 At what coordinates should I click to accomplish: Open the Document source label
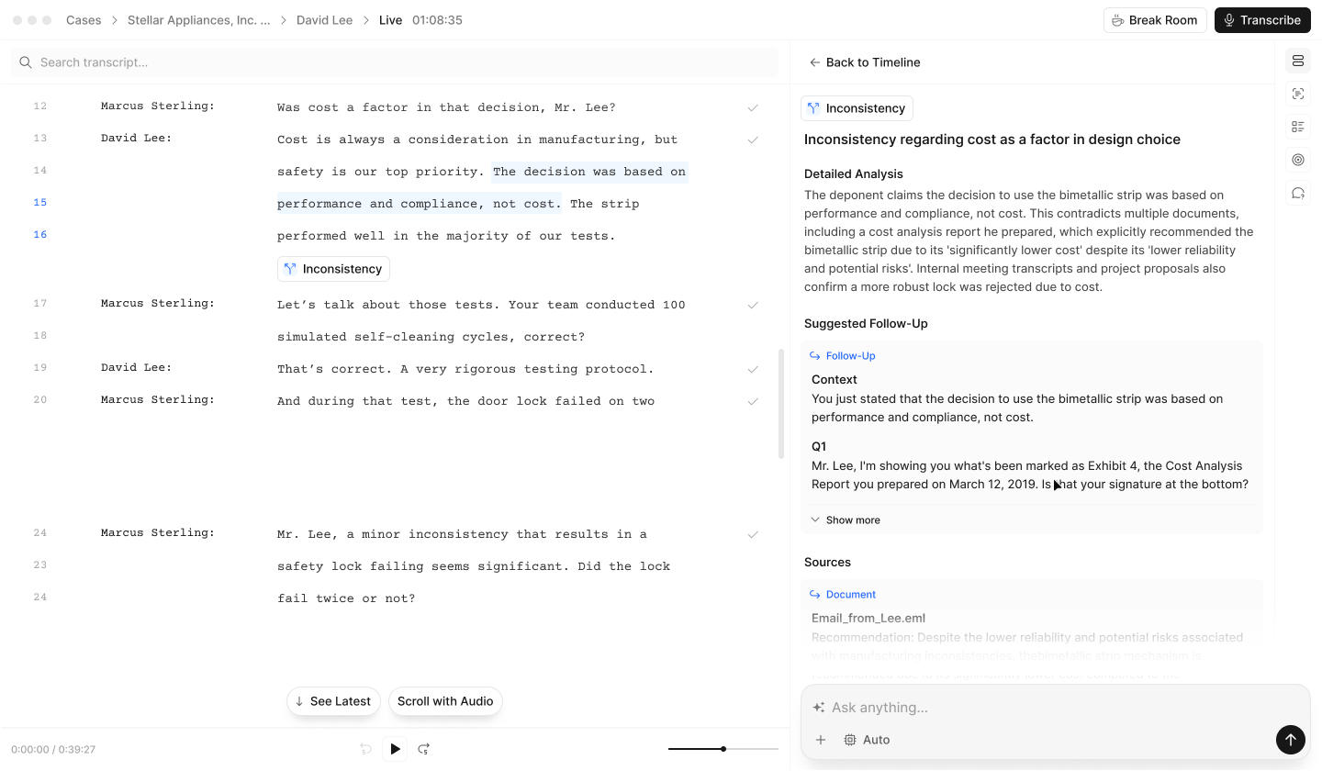(842, 595)
